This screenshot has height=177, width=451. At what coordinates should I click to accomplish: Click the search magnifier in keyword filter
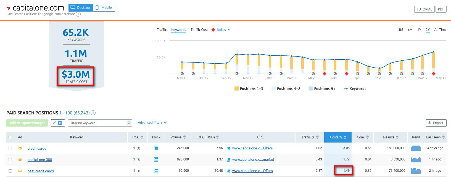(x=129, y=123)
